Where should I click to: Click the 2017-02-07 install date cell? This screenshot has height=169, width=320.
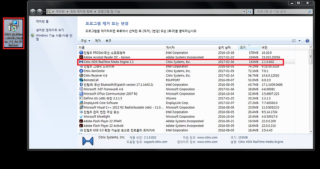click(x=226, y=103)
